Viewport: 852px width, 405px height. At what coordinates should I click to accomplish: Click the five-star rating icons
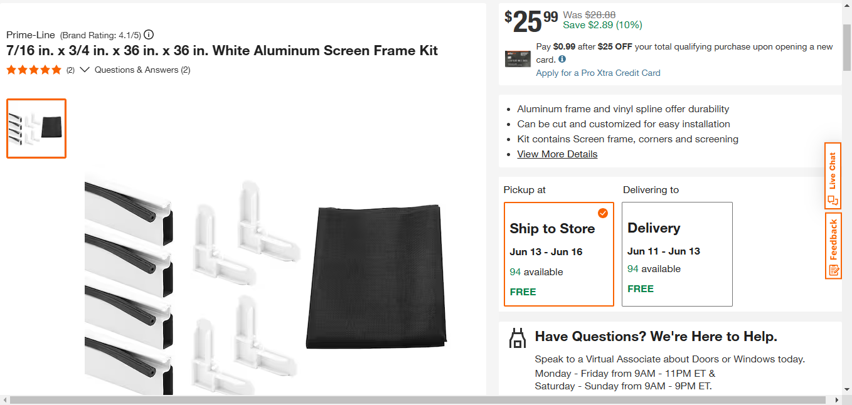(x=34, y=70)
